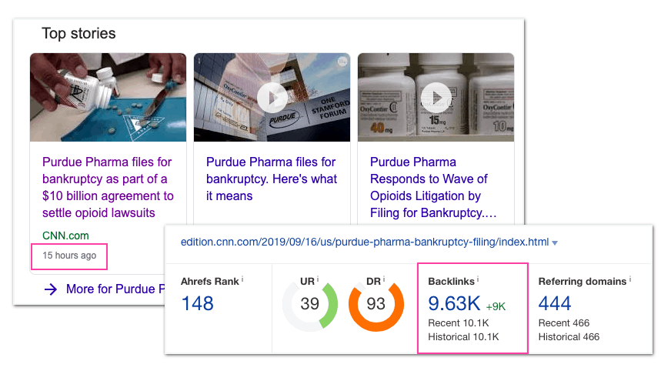This screenshot has height=381, width=671.
Task: Click the info icon next to UR
Action: (318, 280)
